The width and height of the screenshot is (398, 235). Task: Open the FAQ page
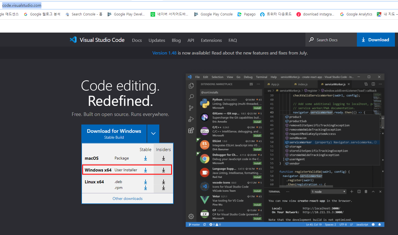233,40
